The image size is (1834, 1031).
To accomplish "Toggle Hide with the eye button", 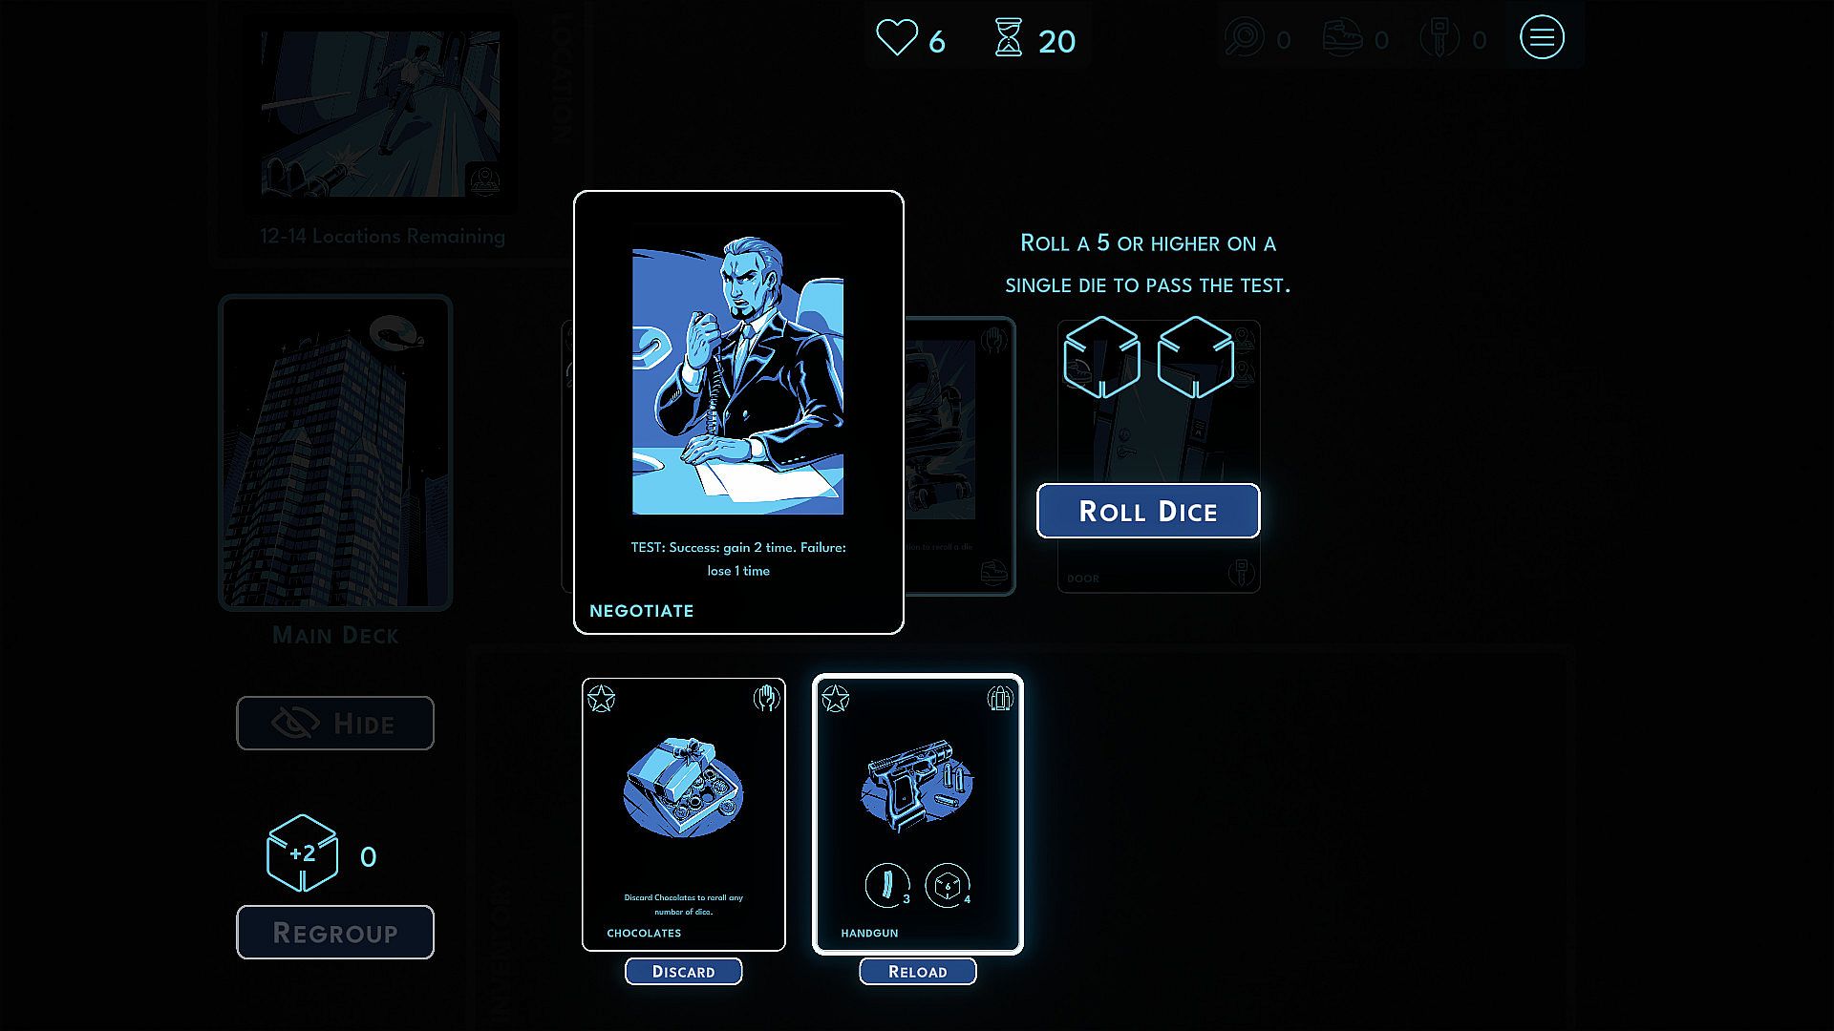I will [x=335, y=723].
